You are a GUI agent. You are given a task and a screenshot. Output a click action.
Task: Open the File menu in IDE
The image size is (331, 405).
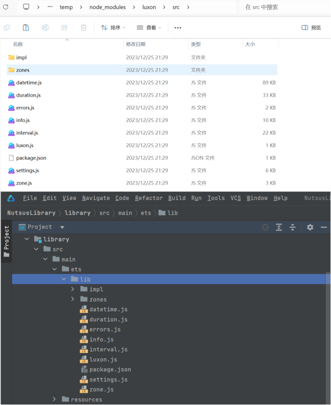(30, 198)
